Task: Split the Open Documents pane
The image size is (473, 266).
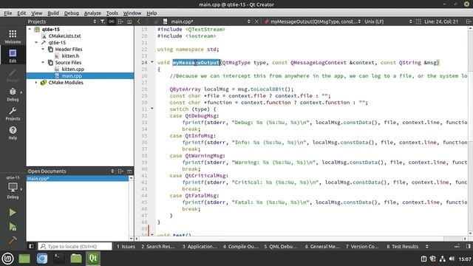Action: point(120,171)
